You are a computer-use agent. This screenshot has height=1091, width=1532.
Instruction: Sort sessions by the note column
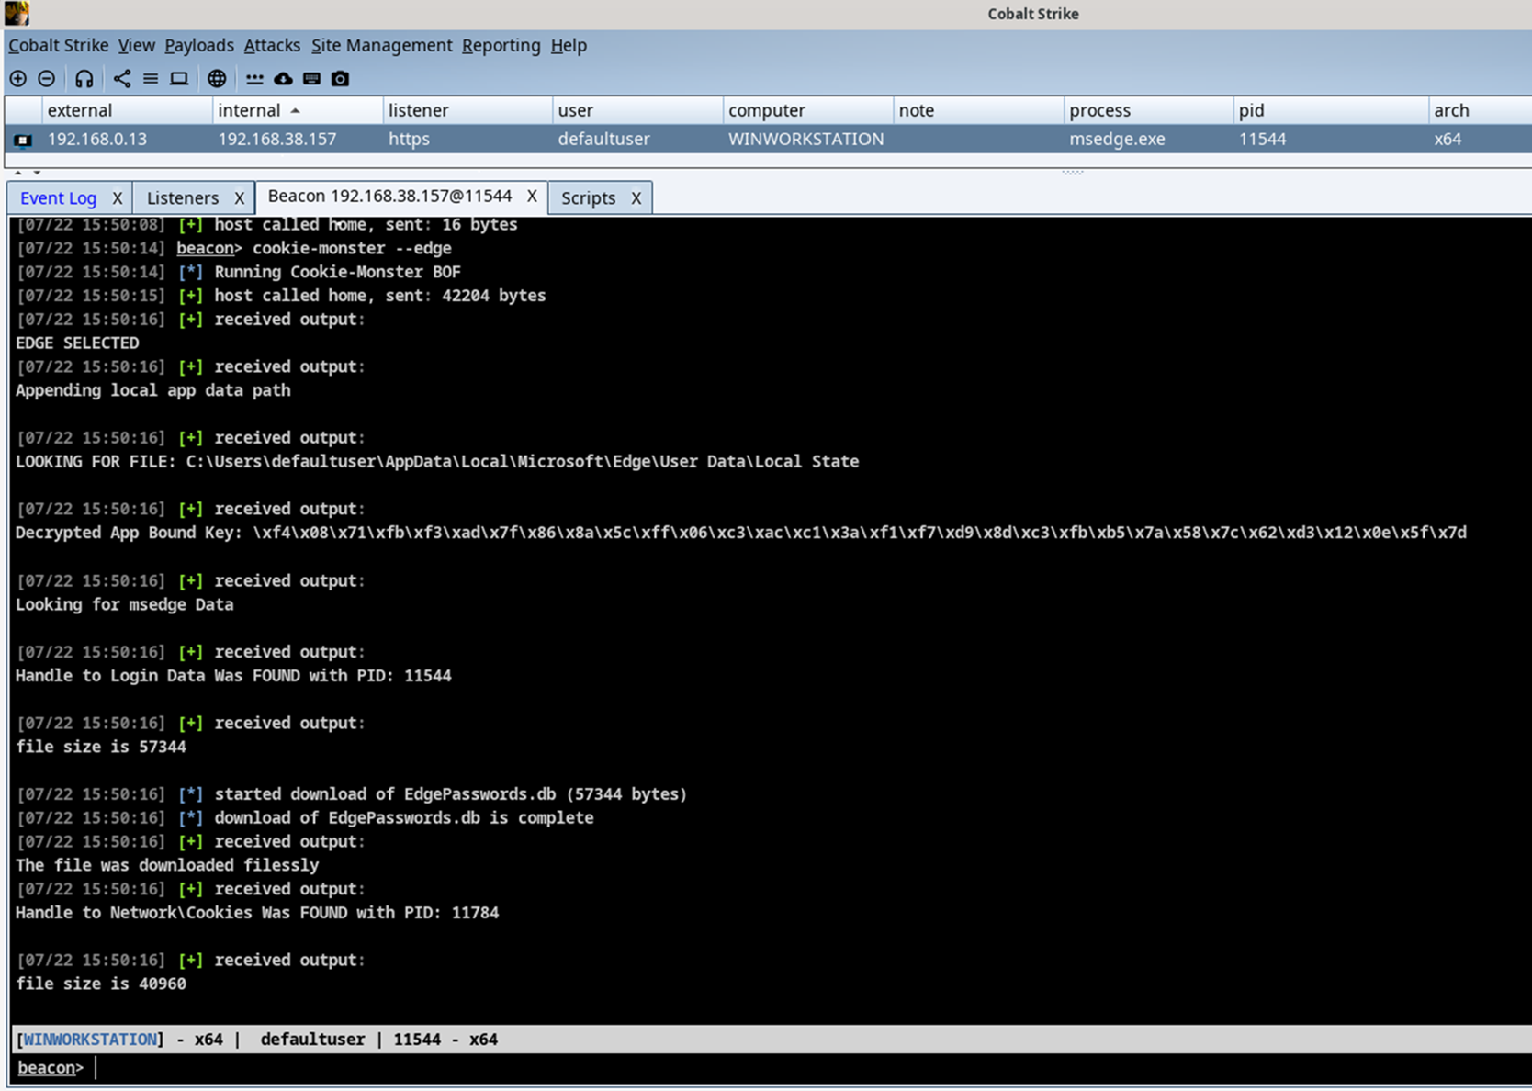tap(978, 110)
